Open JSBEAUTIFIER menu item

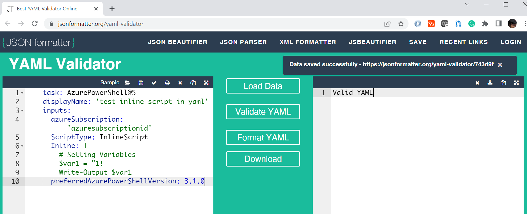[373, 42]
